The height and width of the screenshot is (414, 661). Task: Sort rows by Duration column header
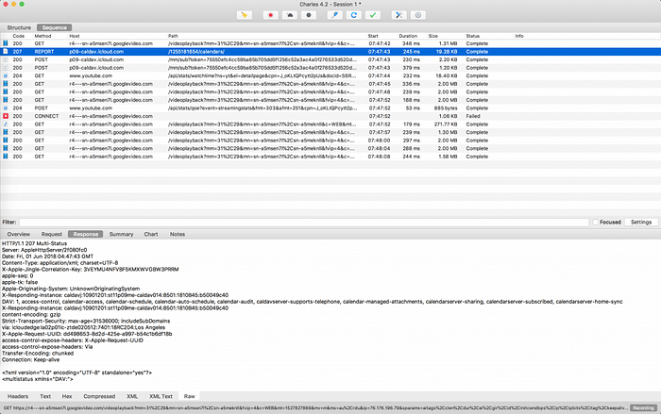click(408, 36)
